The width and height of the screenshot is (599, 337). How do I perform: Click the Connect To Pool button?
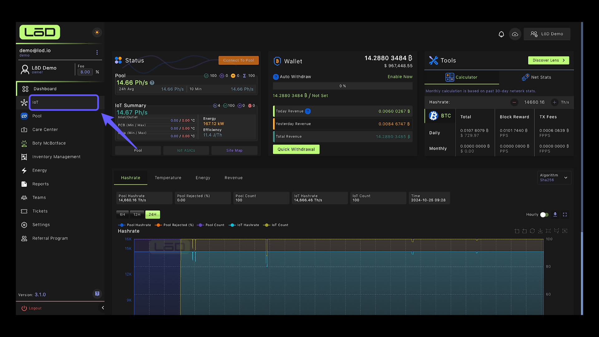tap(238, 61)
